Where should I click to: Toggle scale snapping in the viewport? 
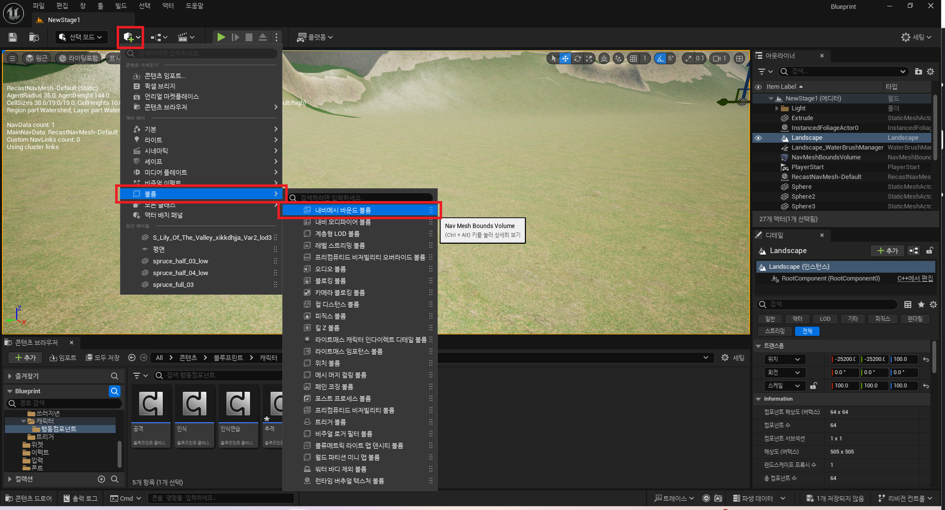689,58
